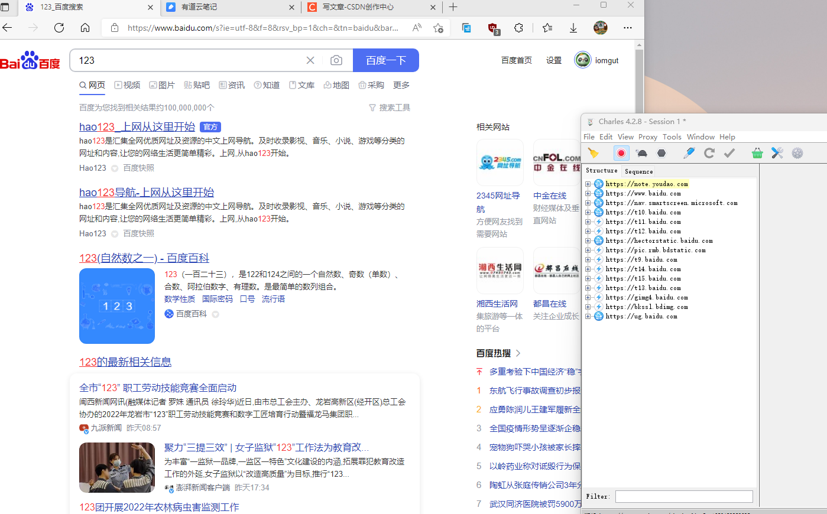Click the 123 encyclopedia thumbnail image
Image resolution: width=827 pixels, height=514 pixels.
[117, 306]
